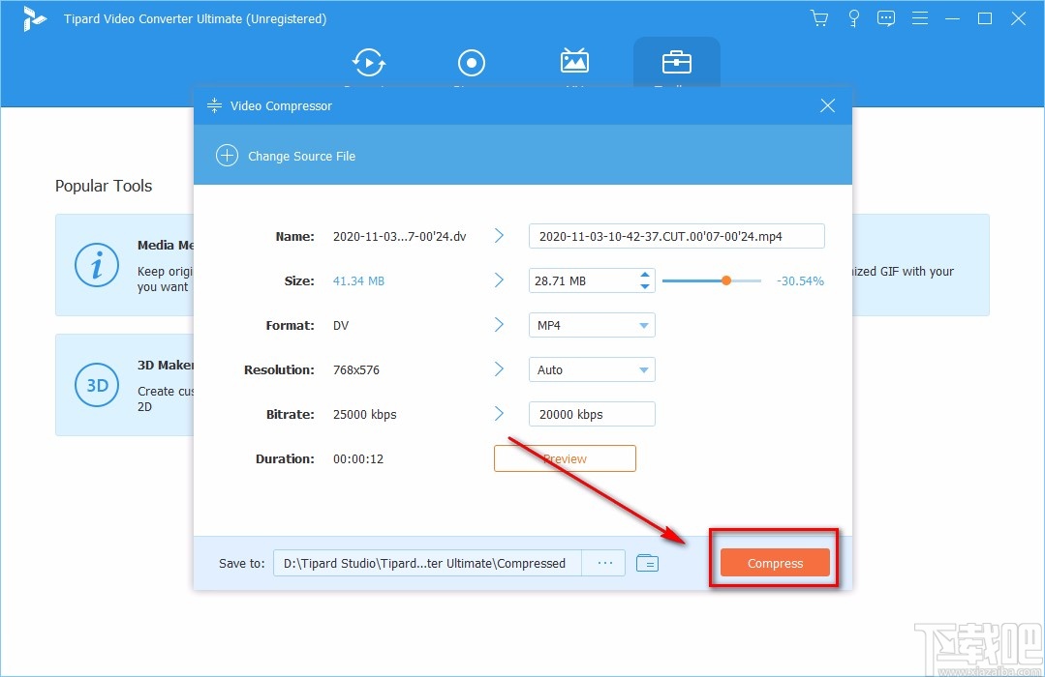The width and height of the screenshot is (1045, 677).
Task: Click the size compression slider handle
Action: [725, 280]
